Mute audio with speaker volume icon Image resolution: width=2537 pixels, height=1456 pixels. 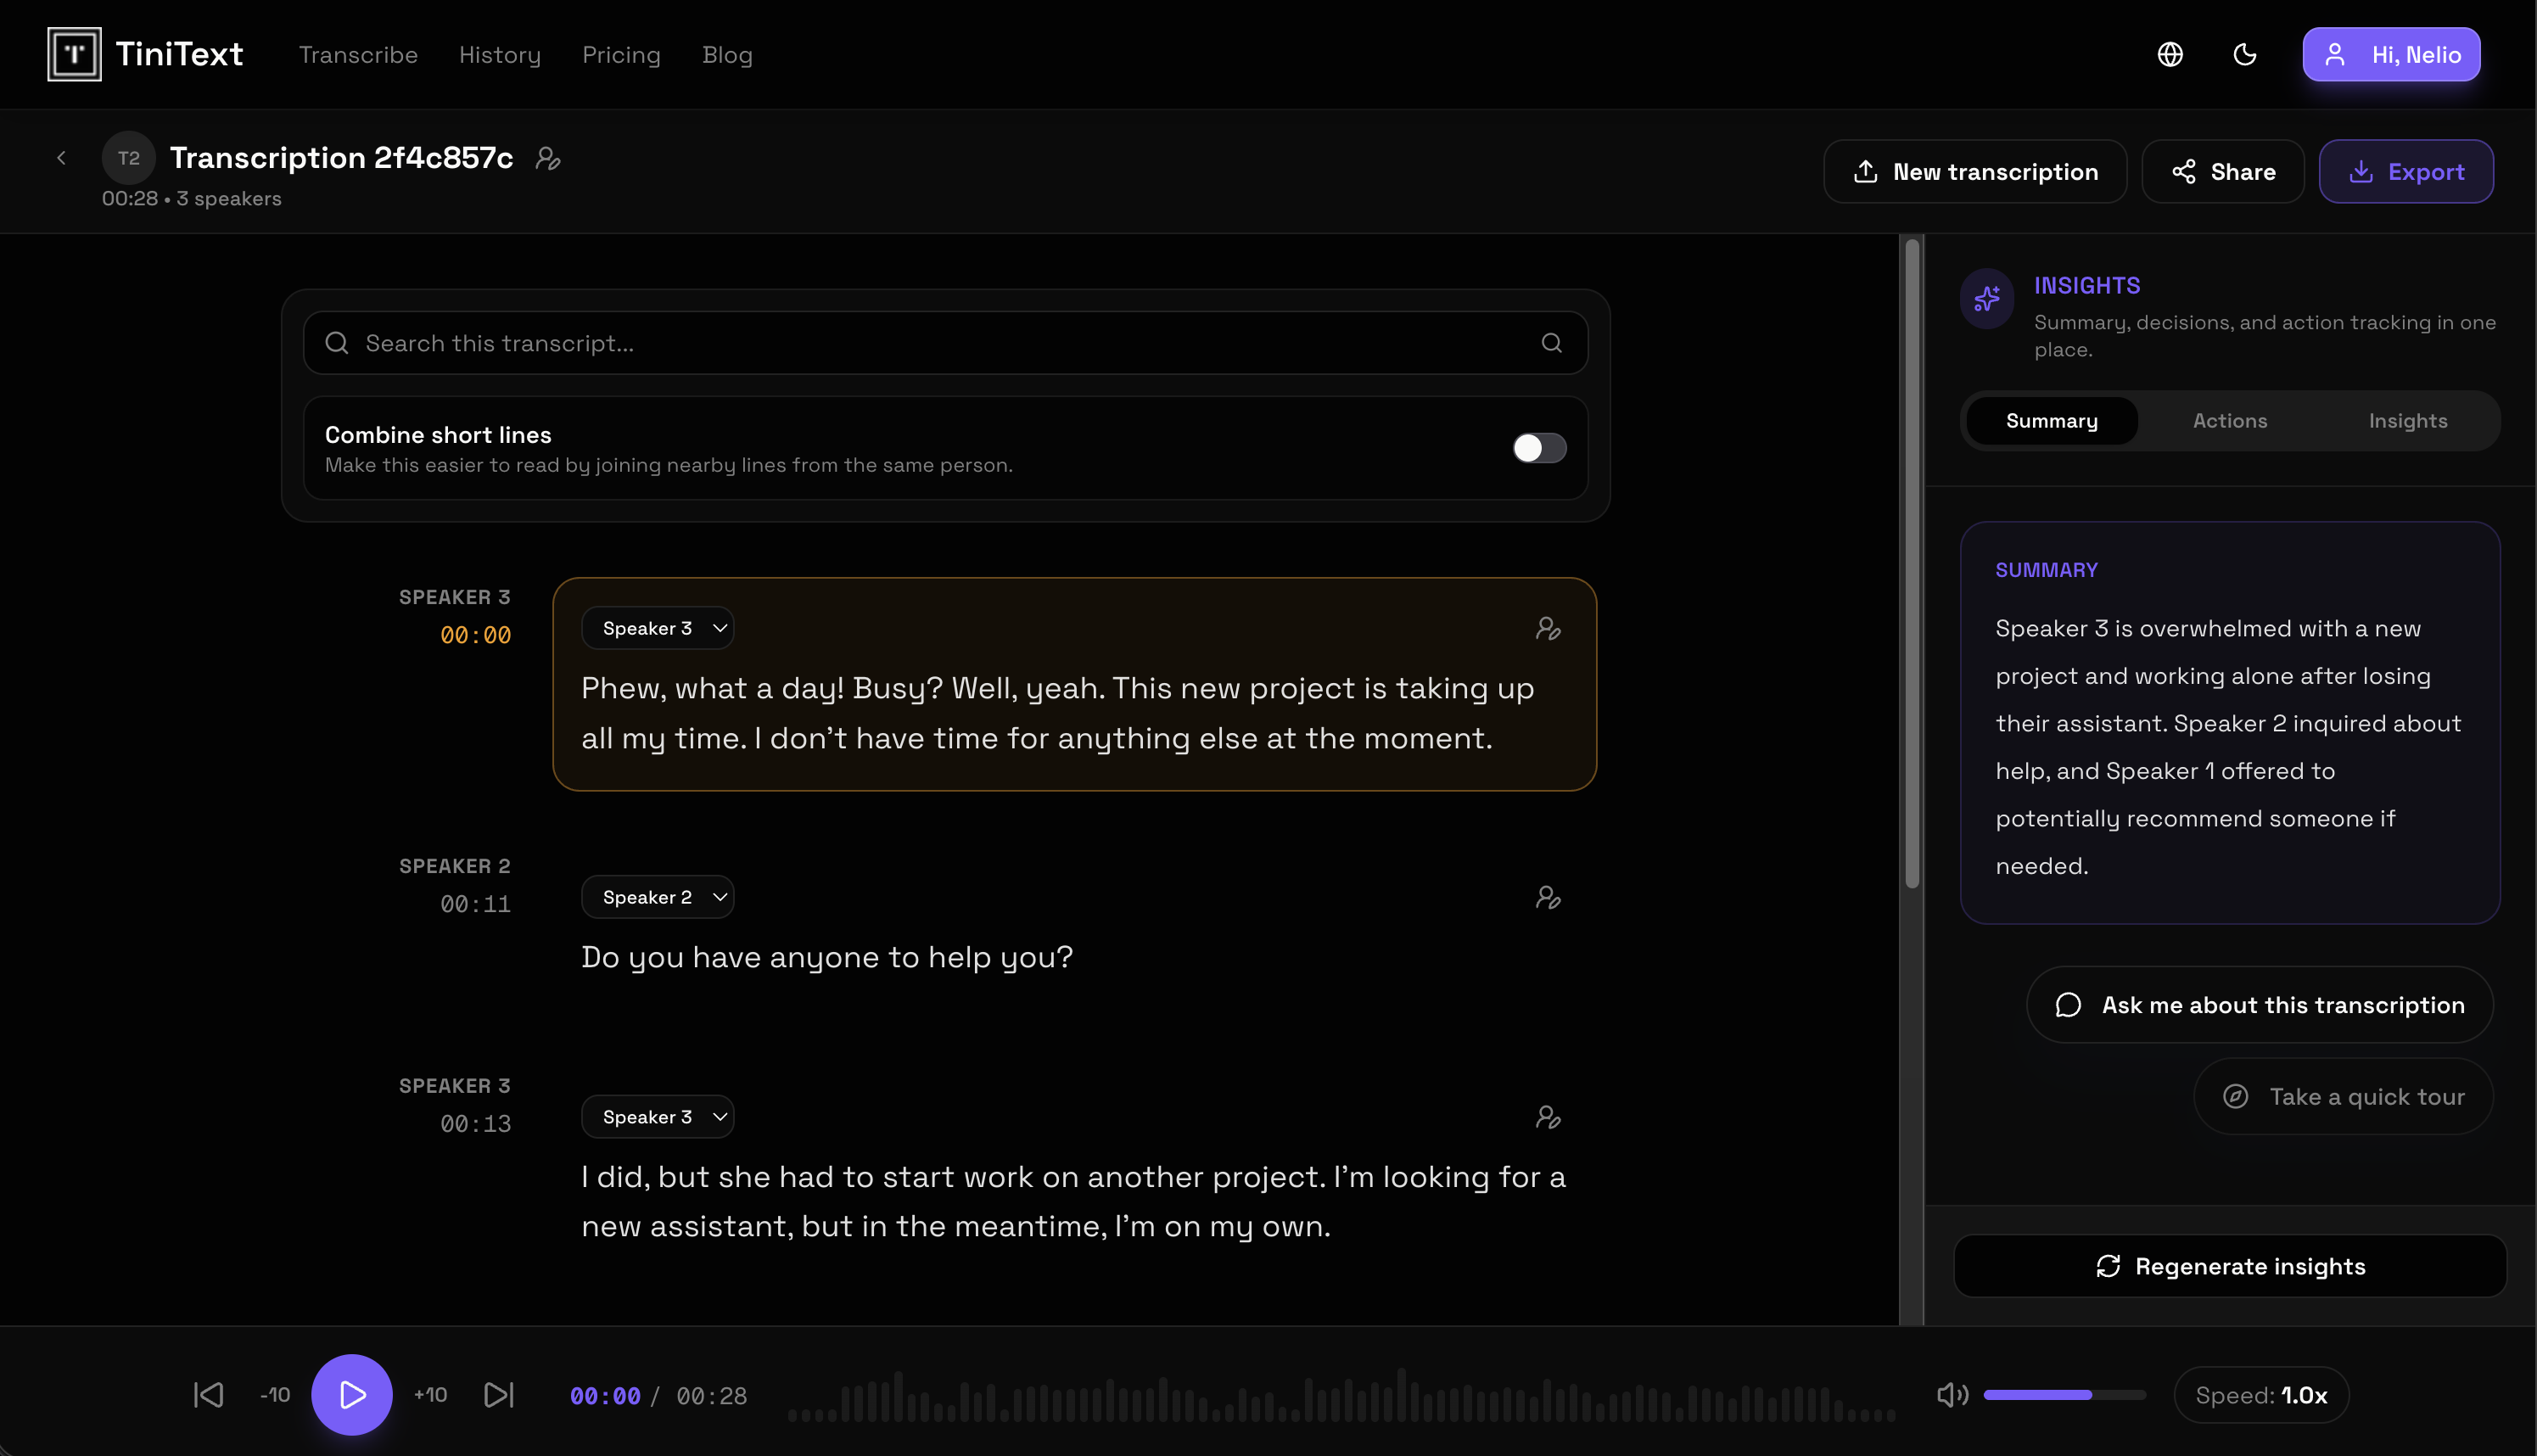(1951, 1395)
